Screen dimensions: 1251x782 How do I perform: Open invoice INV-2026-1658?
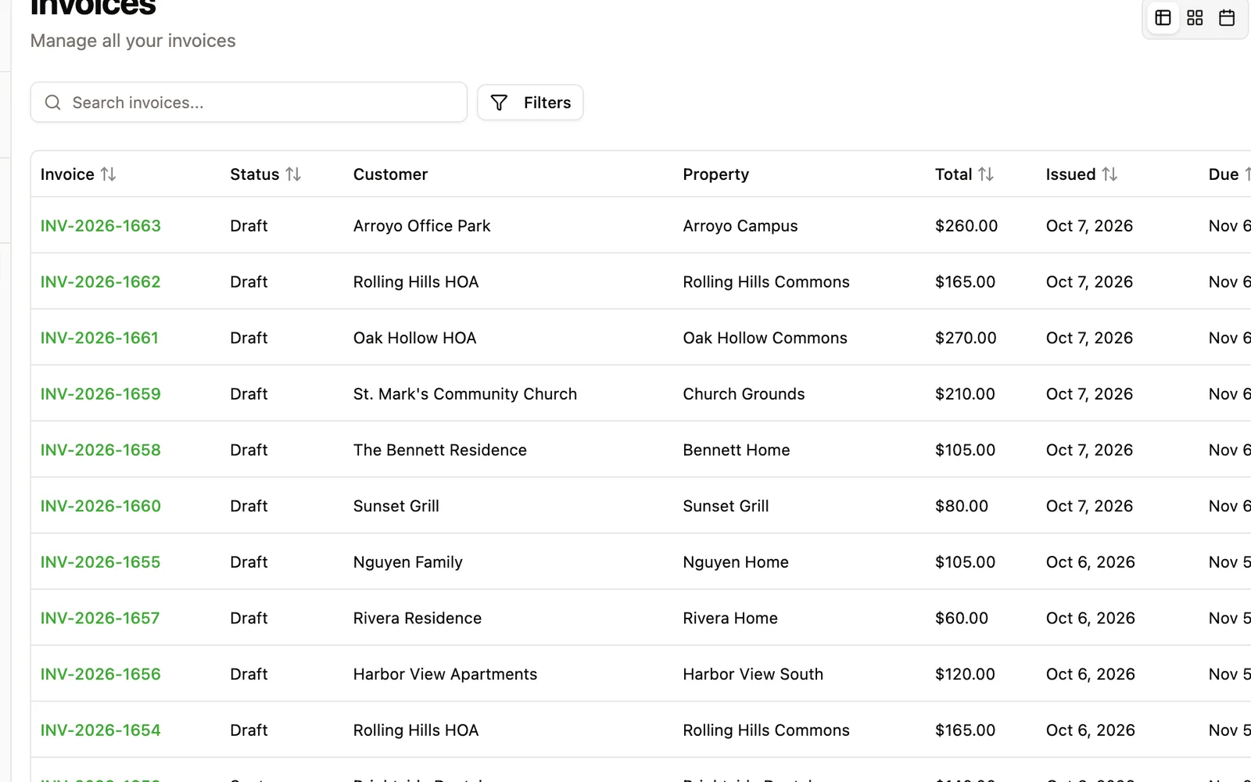101,450
